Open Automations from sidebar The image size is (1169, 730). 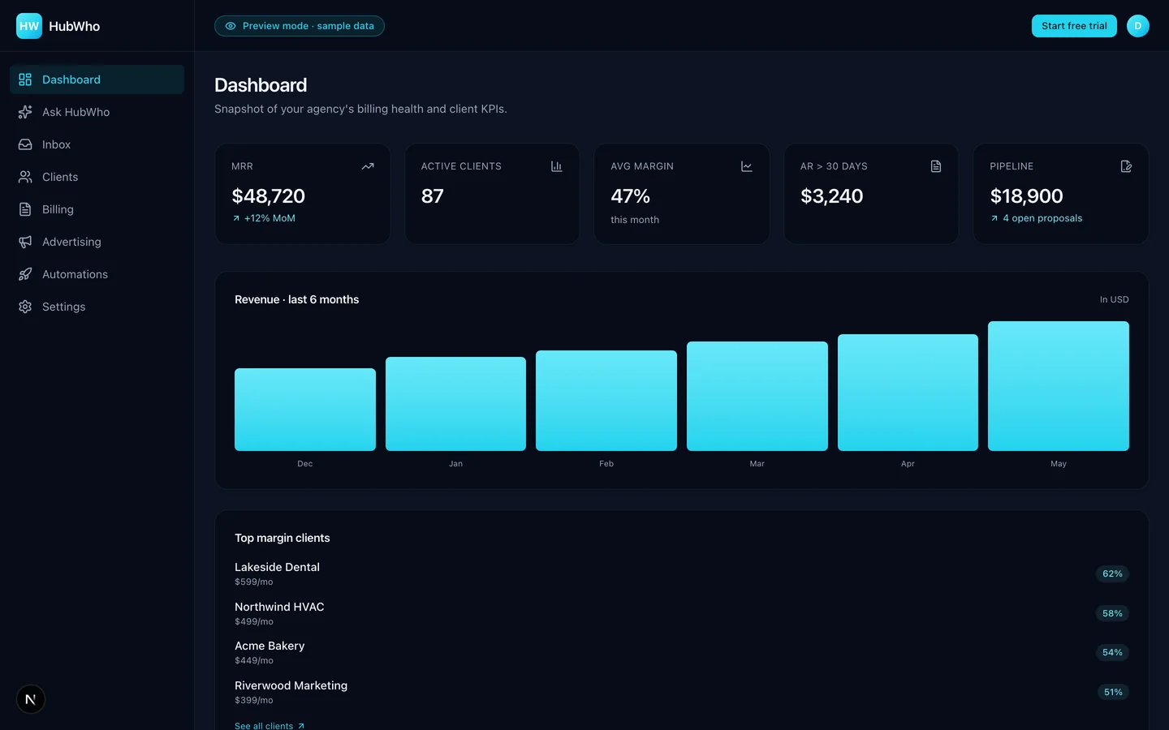(97, 274)
